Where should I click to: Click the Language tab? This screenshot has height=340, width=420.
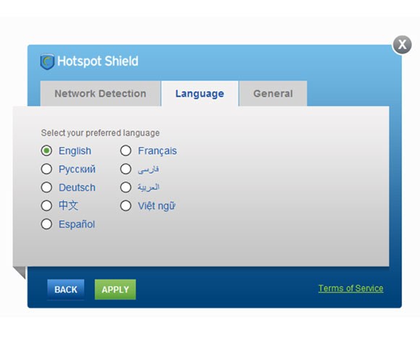coord(200,93)
